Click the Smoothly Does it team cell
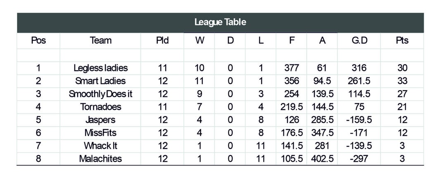 pos(100,94)
